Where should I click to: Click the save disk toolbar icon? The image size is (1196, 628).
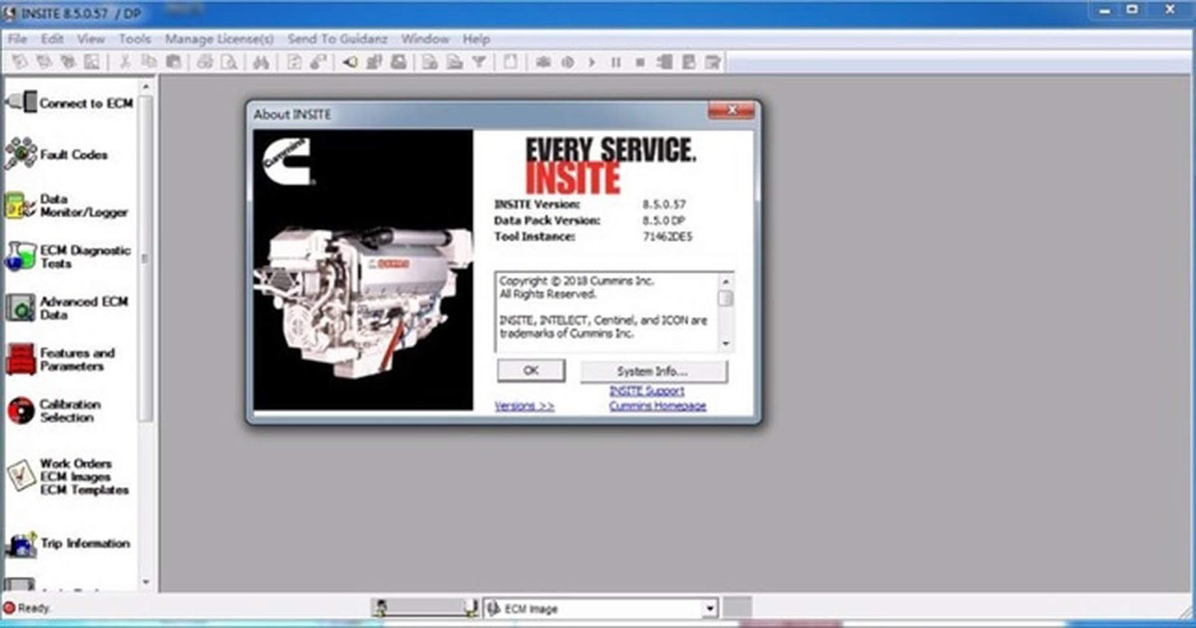[398, 62]
